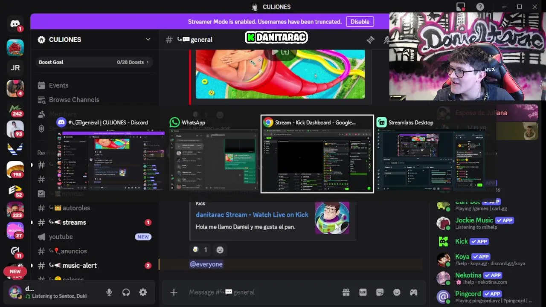The width and height of the screenshot is (546, 307).
Task: Open server icon with 198 badge
Action: (x=15, y=170)
